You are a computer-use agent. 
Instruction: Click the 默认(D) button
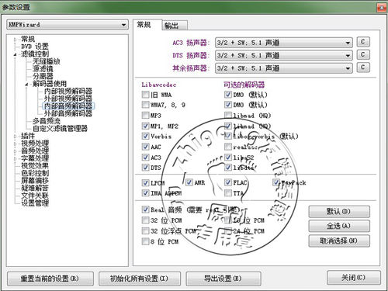pos(339,212)
